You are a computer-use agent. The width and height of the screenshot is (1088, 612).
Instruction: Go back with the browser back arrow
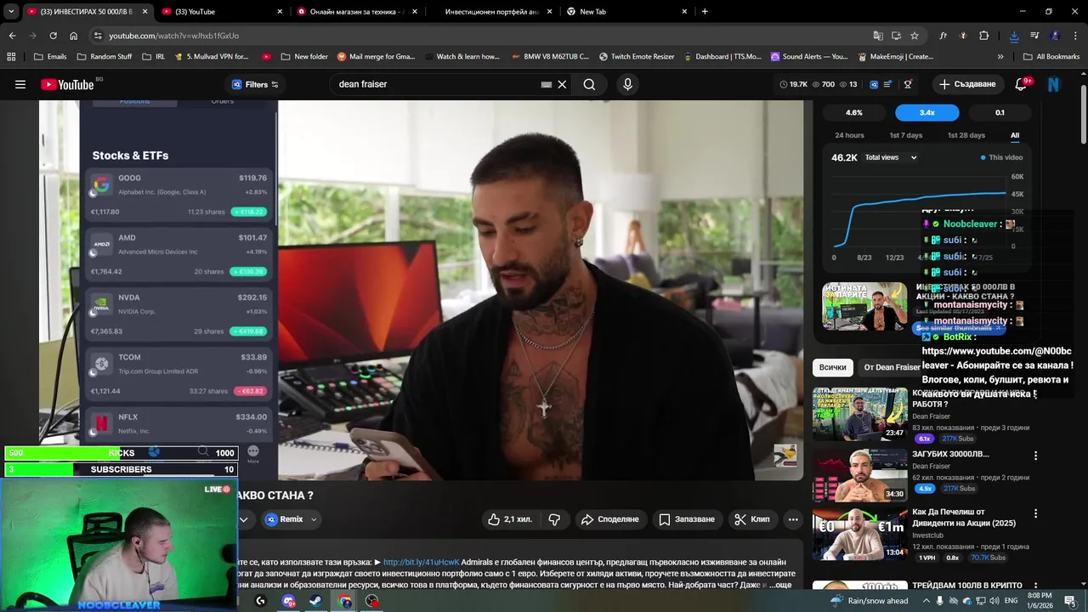[12, 36]
